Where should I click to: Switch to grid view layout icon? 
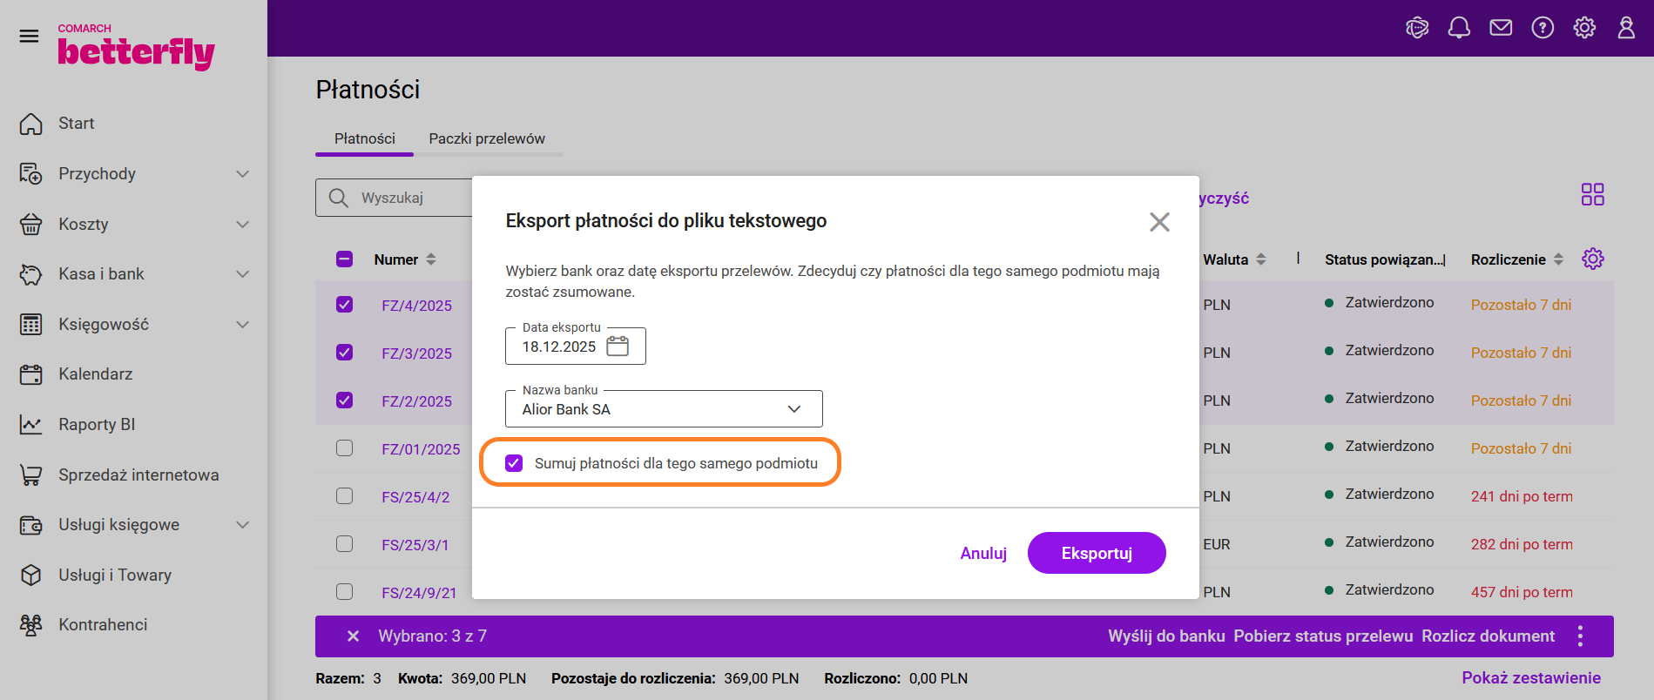[1592, 194]
